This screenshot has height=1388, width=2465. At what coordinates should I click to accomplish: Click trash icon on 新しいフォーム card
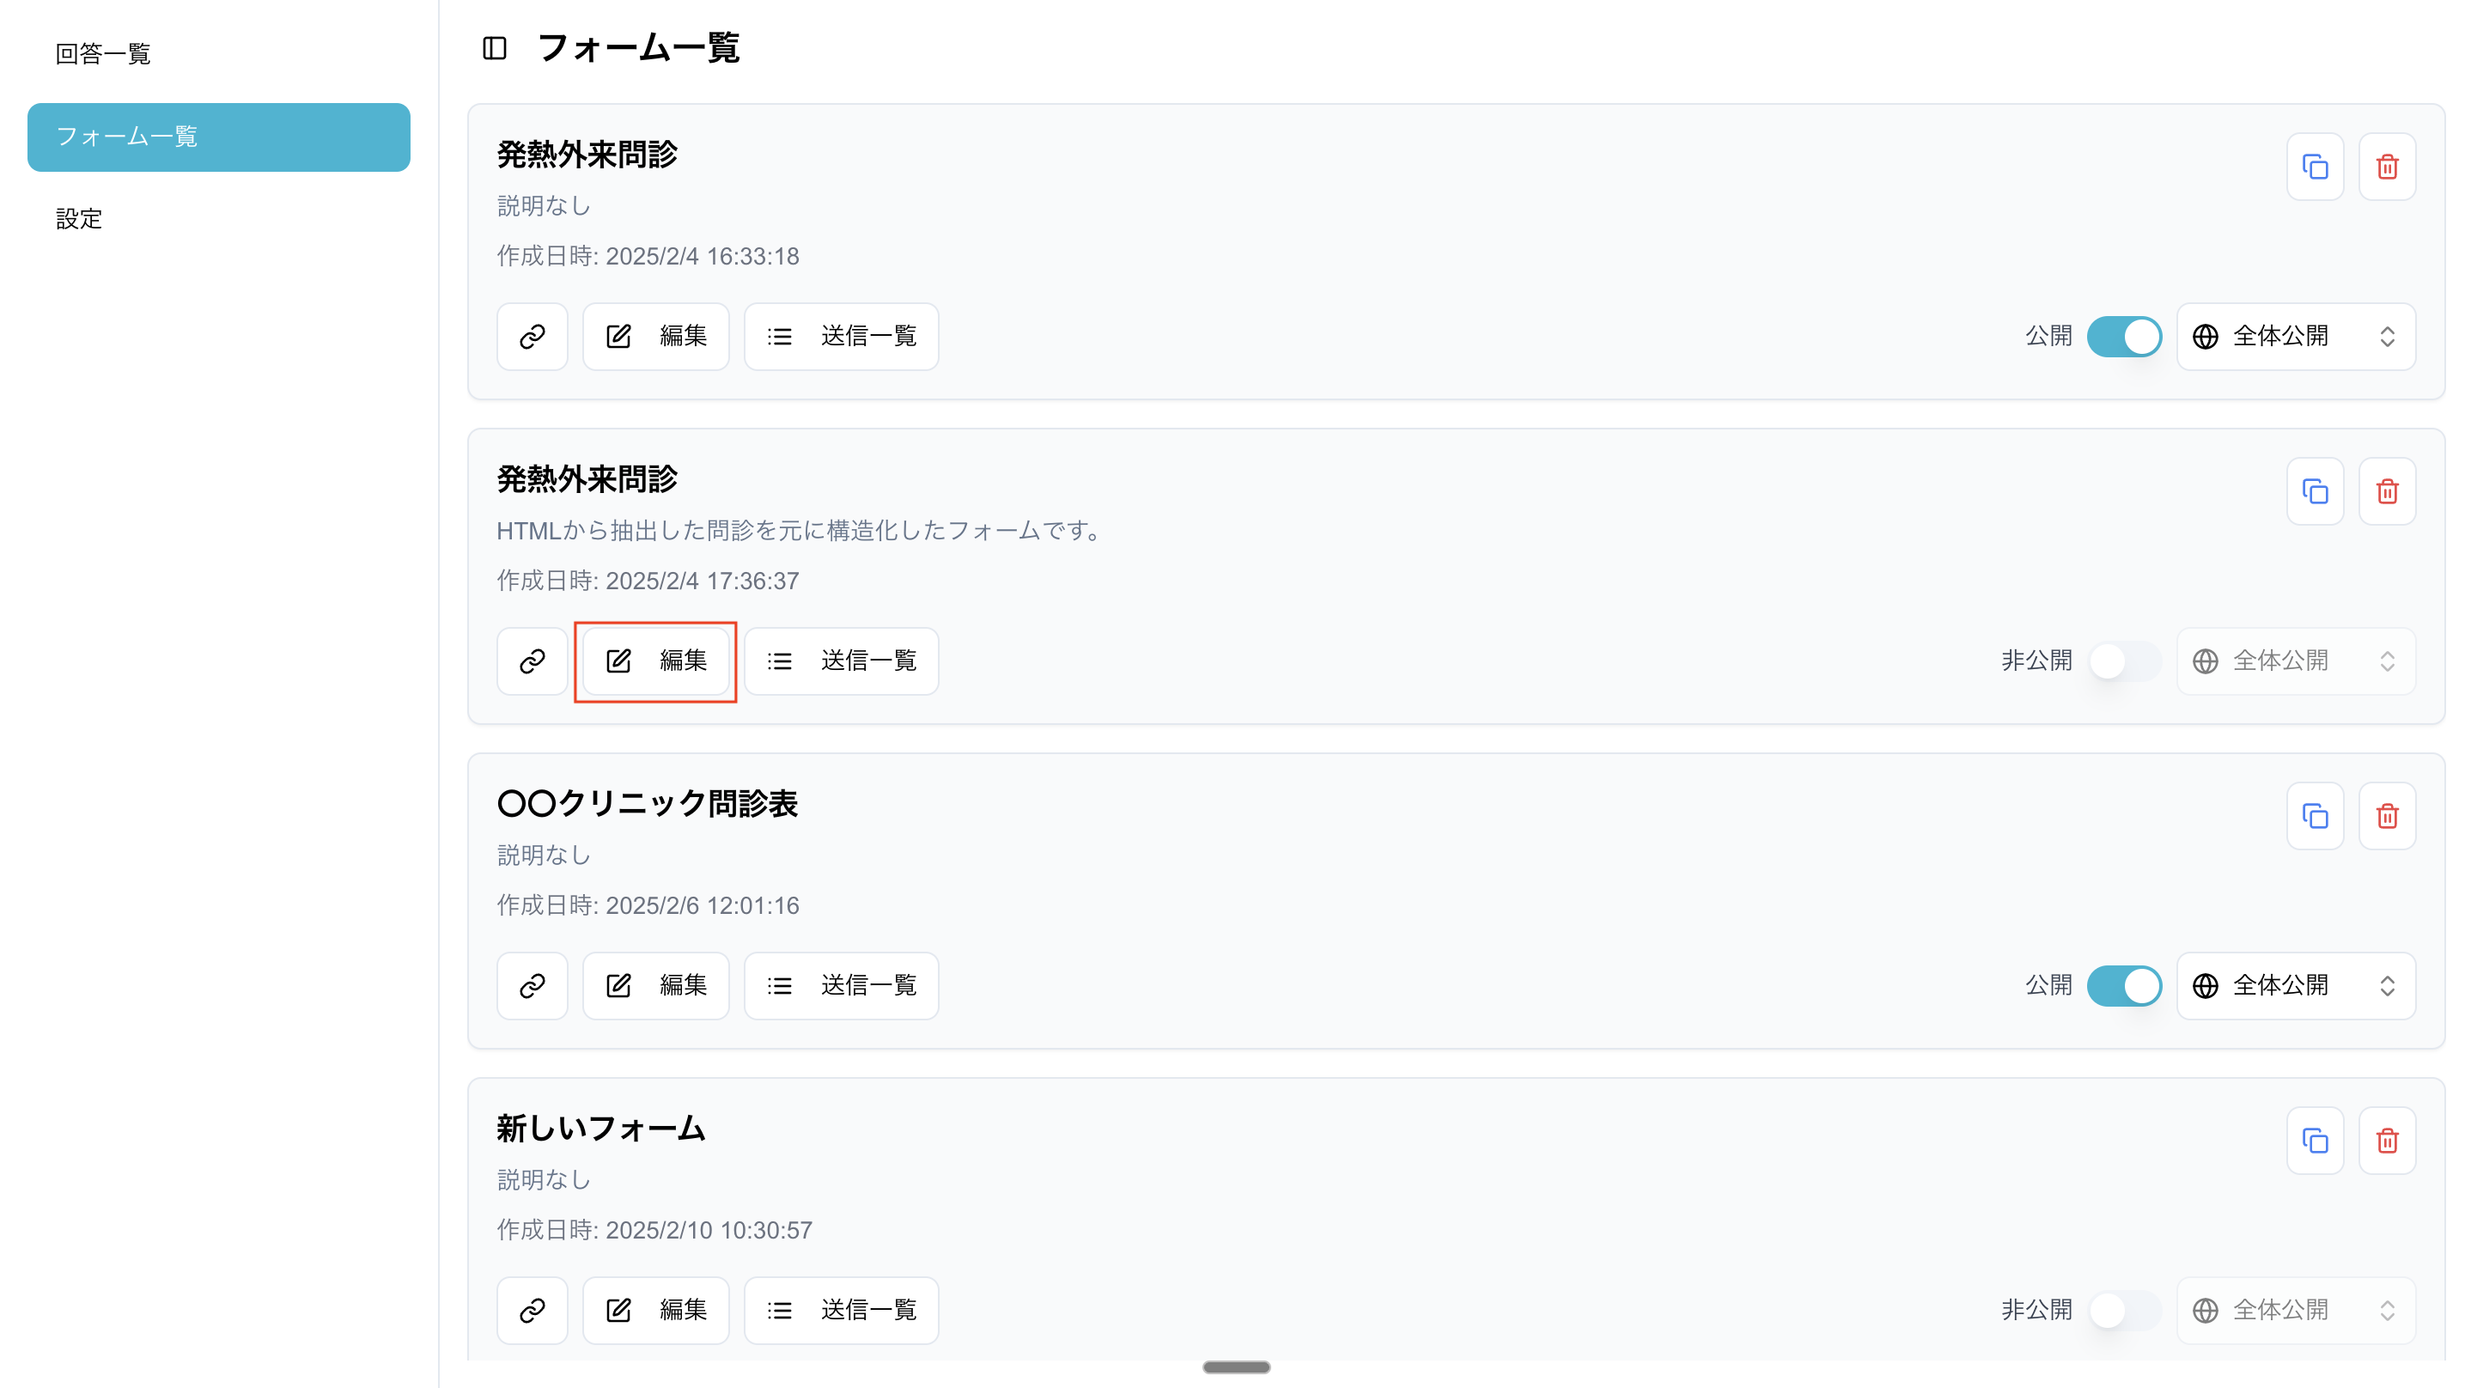tap(2387, 1141)
